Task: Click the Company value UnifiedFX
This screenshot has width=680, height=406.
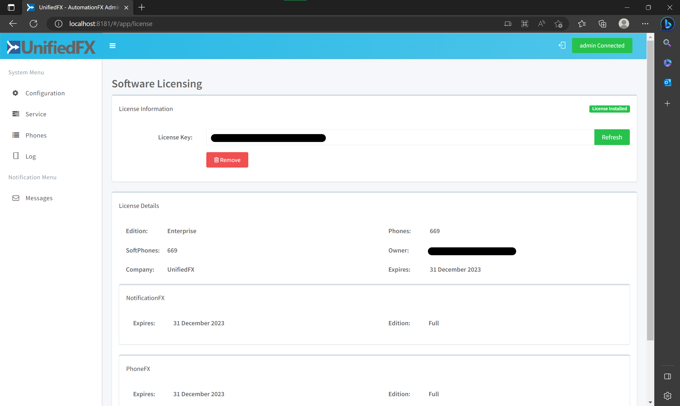Action: coord(181,270)
